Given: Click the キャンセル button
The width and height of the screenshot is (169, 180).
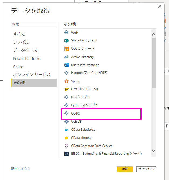Looking at the screenshot, I should click(146, 169).
